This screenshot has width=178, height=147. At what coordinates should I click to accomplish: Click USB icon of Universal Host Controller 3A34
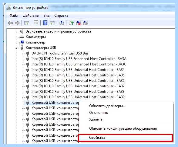(x=28, y=70)
